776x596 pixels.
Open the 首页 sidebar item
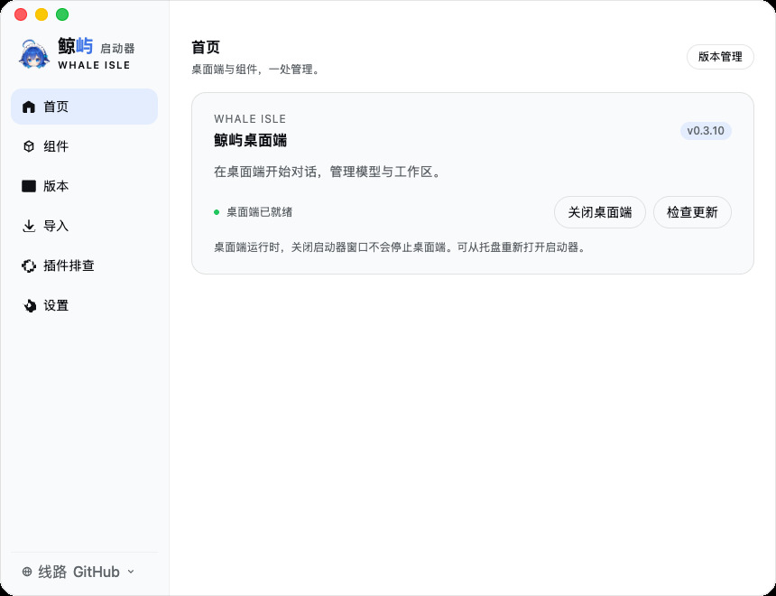coord(84,107)
